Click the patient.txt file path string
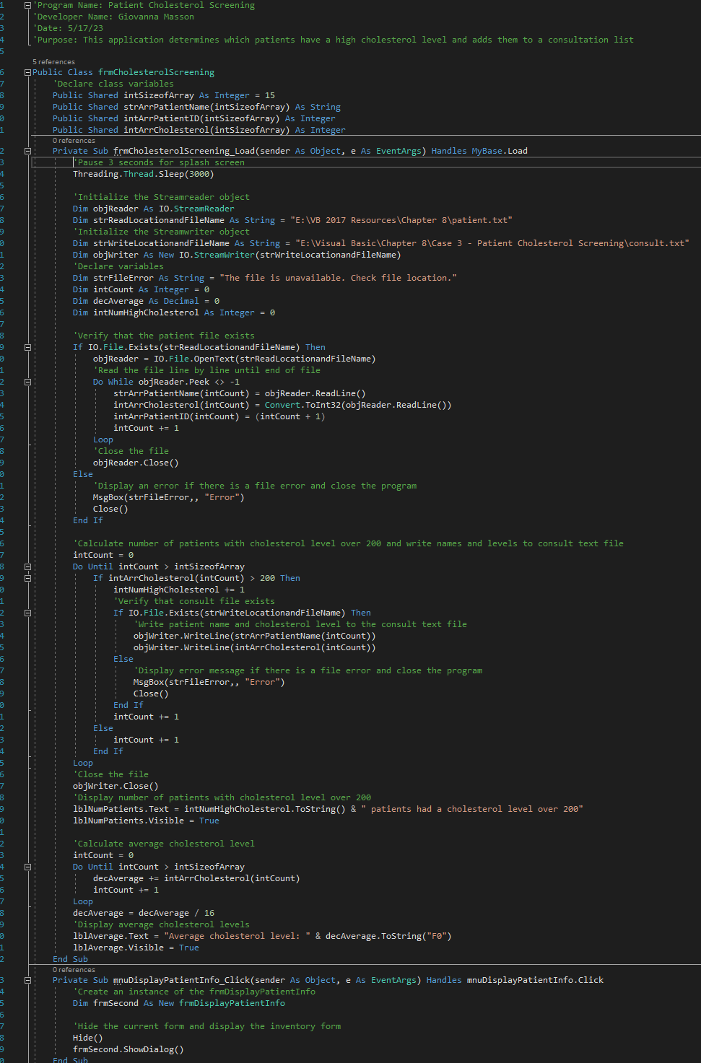This screenshot has width=701, height=1063. [401, 220]
